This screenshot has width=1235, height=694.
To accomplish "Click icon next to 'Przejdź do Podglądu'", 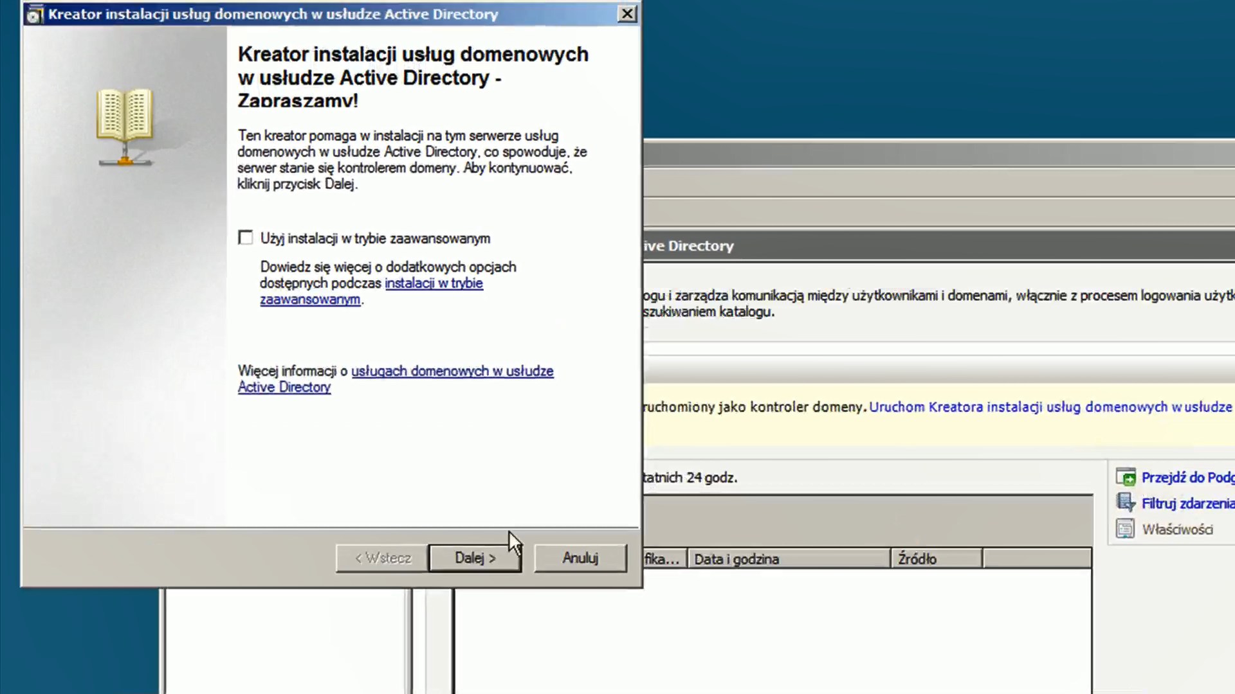I will click(1126, 477).
